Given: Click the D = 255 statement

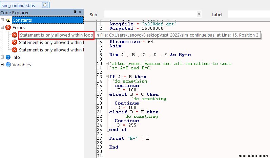Looking at the screenshot, I should pyautogui.click(x=127, y=125).
